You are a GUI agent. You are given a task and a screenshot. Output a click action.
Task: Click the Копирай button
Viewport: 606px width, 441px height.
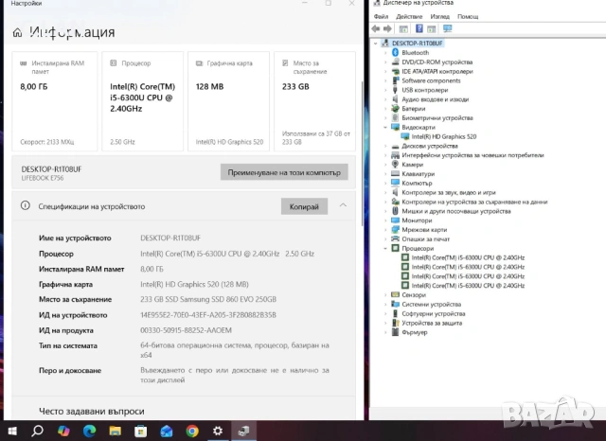coord(304,206)
